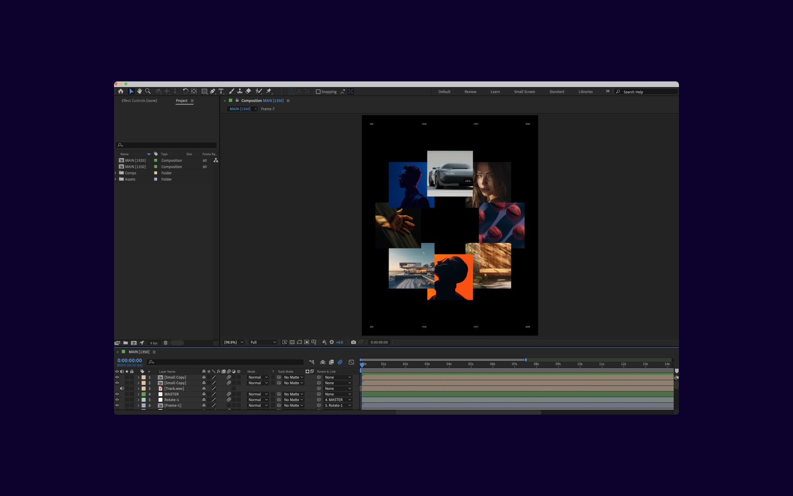
Task: Switch to the Small Screen workspace
Action: tap(524, 92)
